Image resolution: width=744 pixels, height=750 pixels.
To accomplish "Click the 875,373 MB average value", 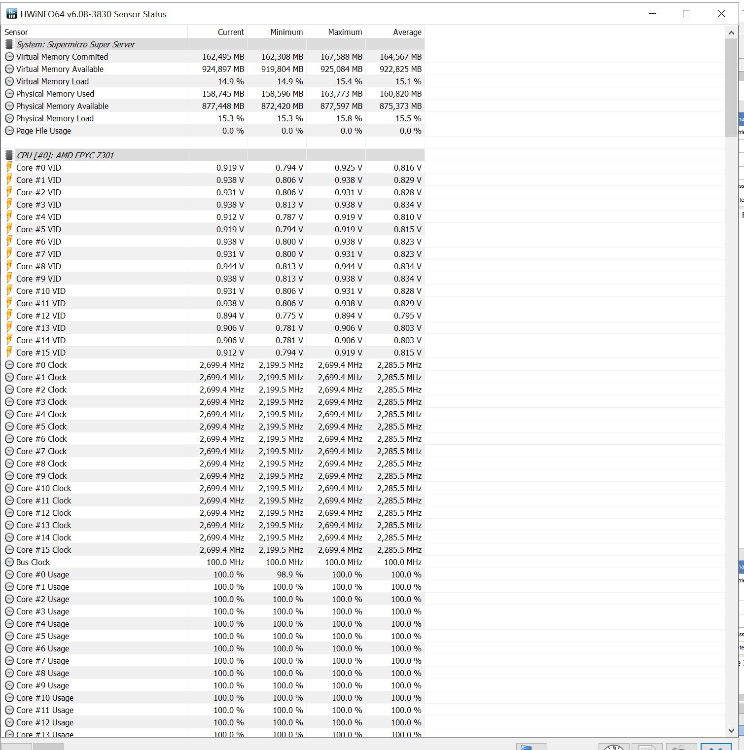I will 400,106.
